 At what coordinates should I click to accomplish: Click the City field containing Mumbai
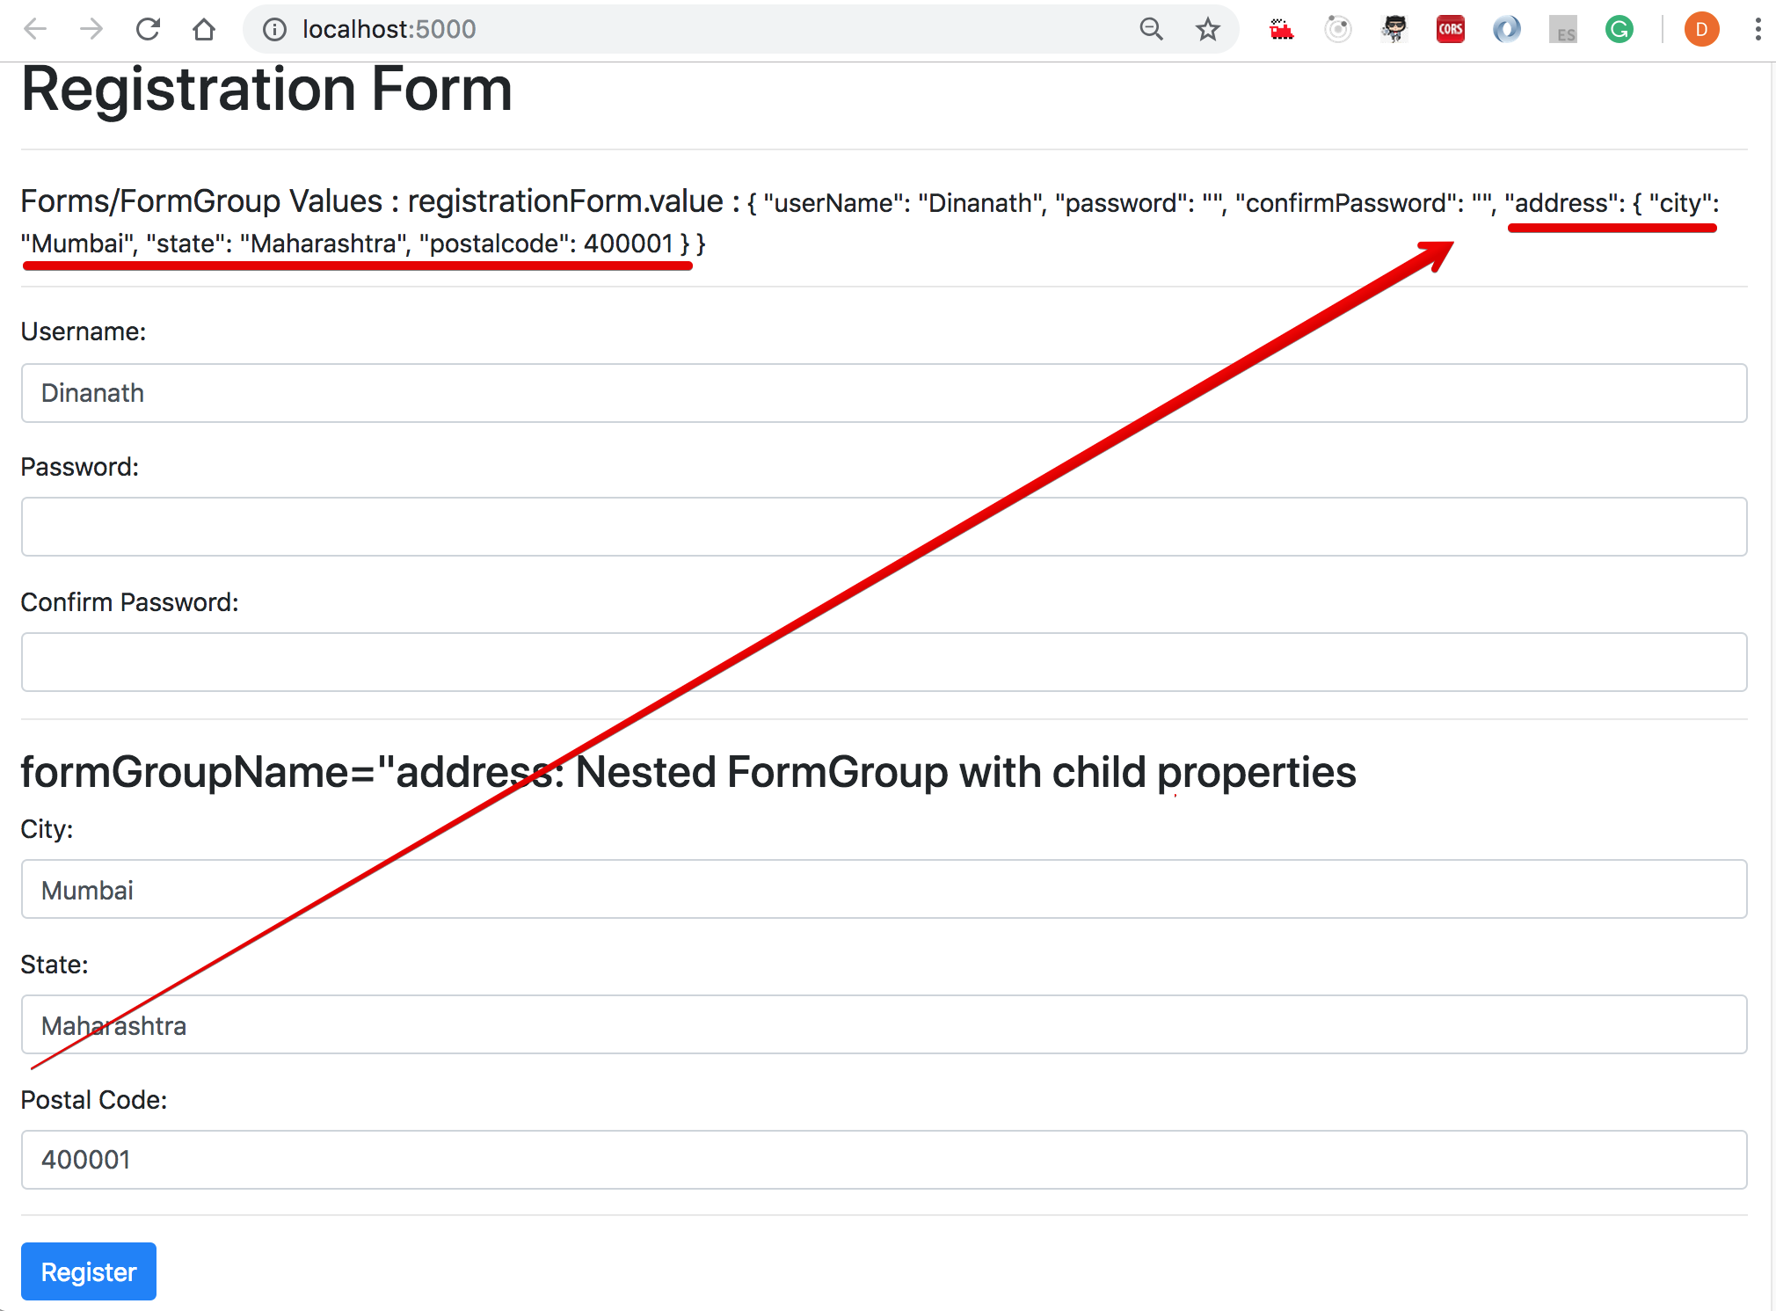click(884, 889)
